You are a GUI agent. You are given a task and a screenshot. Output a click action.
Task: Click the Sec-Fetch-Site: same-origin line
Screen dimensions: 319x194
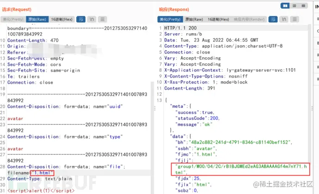(x=44, y=71)
